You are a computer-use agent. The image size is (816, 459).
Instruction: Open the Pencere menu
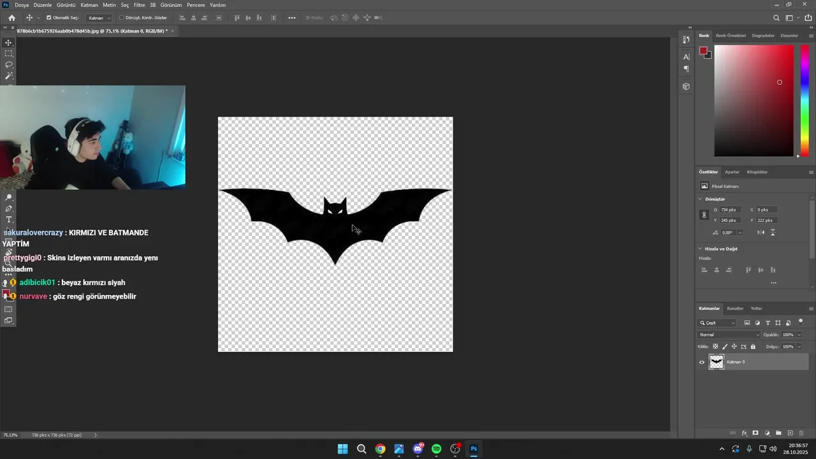[x=196, y=5]
